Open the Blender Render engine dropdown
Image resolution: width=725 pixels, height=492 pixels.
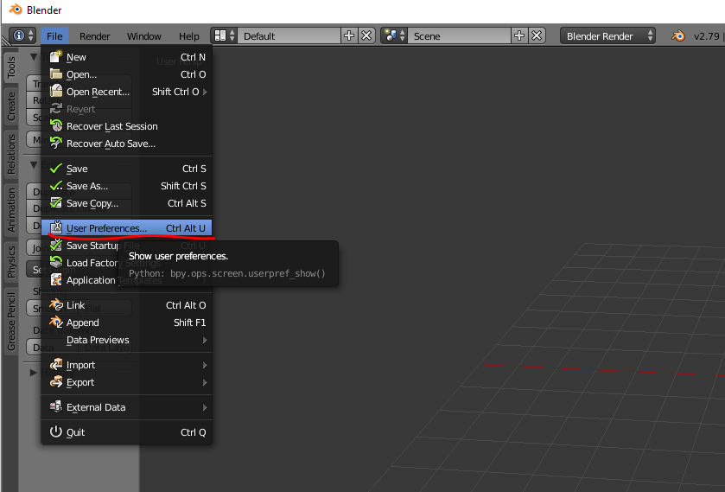(x=607, y=35)
